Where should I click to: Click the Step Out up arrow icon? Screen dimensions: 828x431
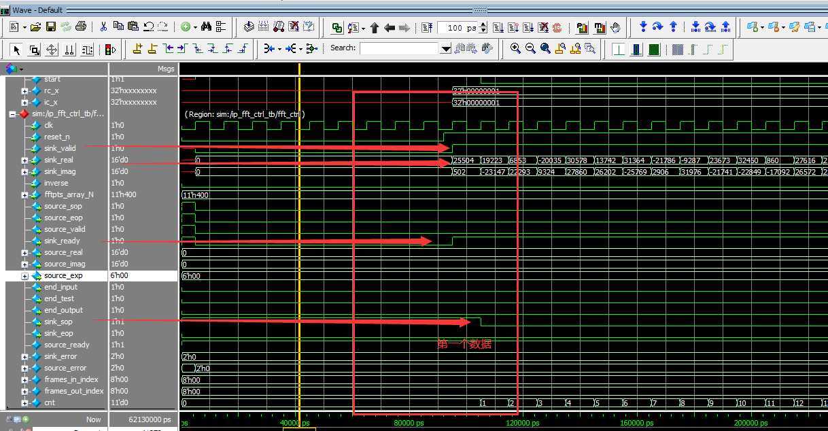click(x=673, y=27)
